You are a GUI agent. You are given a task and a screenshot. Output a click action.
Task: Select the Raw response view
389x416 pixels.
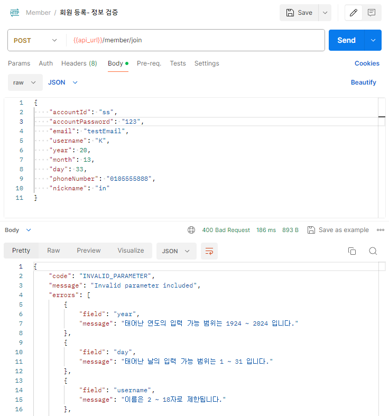[x=53, y=251]
